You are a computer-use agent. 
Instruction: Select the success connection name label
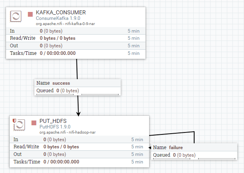click(61, 83)
